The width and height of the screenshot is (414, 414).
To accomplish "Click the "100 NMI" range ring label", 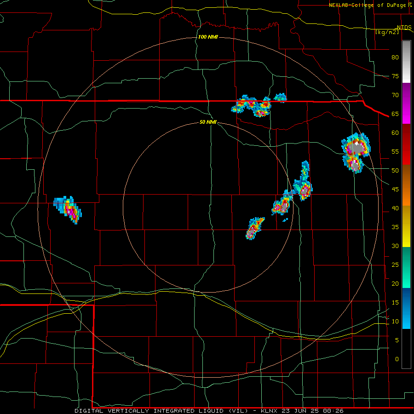I will click(x=208, y=37).
